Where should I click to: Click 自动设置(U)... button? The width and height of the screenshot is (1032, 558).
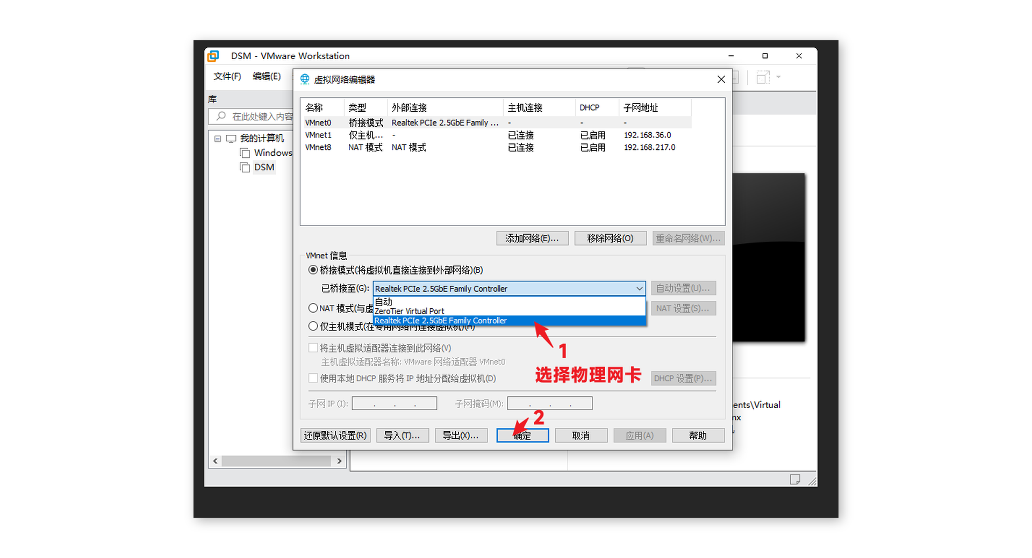683,288
